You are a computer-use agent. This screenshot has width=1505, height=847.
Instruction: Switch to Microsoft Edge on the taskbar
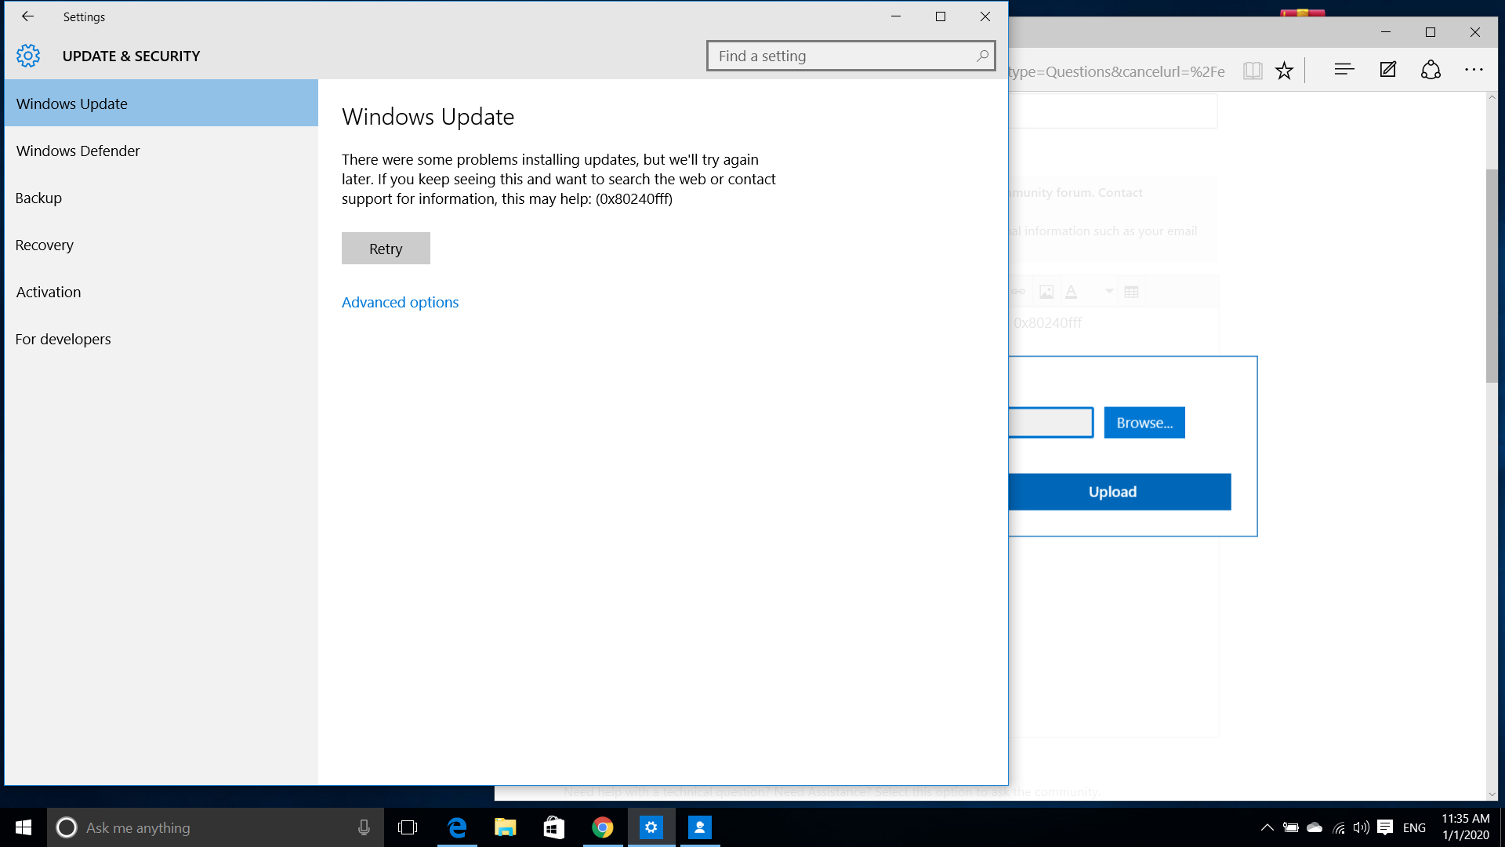(x=457, y=827)
